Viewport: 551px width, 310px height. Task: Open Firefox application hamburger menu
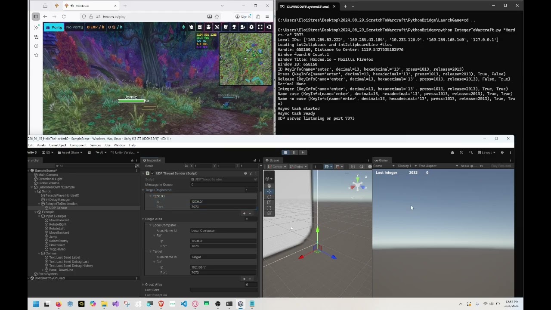point(267,17)
